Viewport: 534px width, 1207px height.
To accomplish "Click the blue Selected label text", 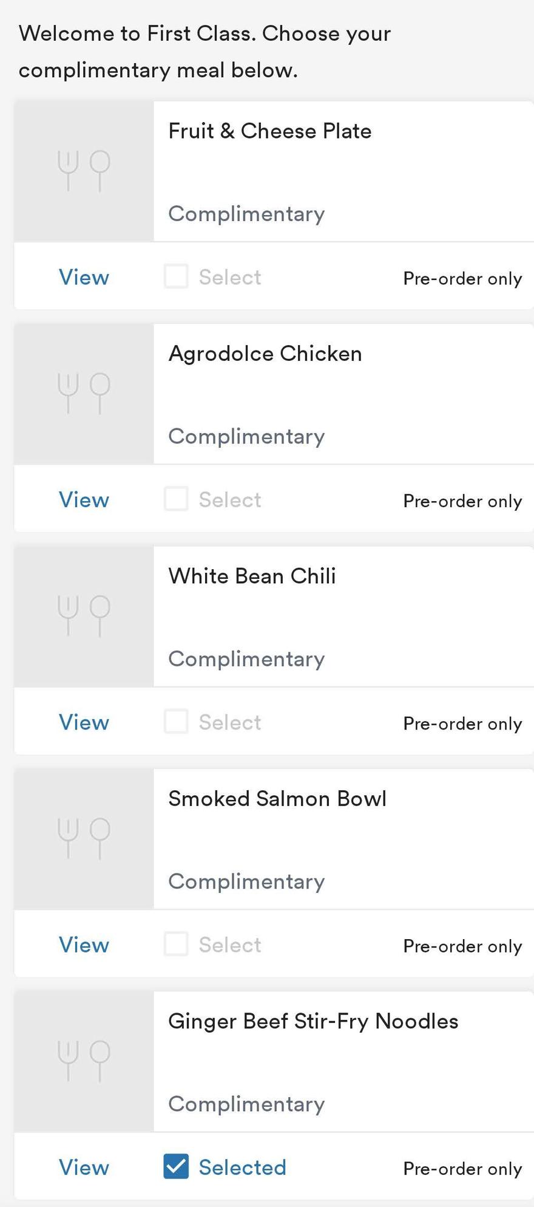I will pos(242,1167).
